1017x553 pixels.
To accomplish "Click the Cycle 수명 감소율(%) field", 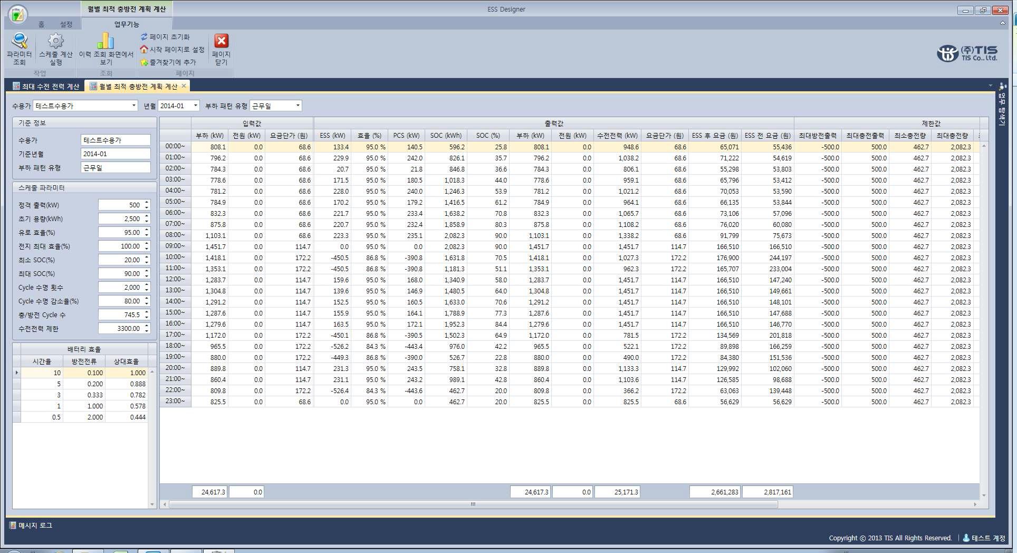I will 120,301.
